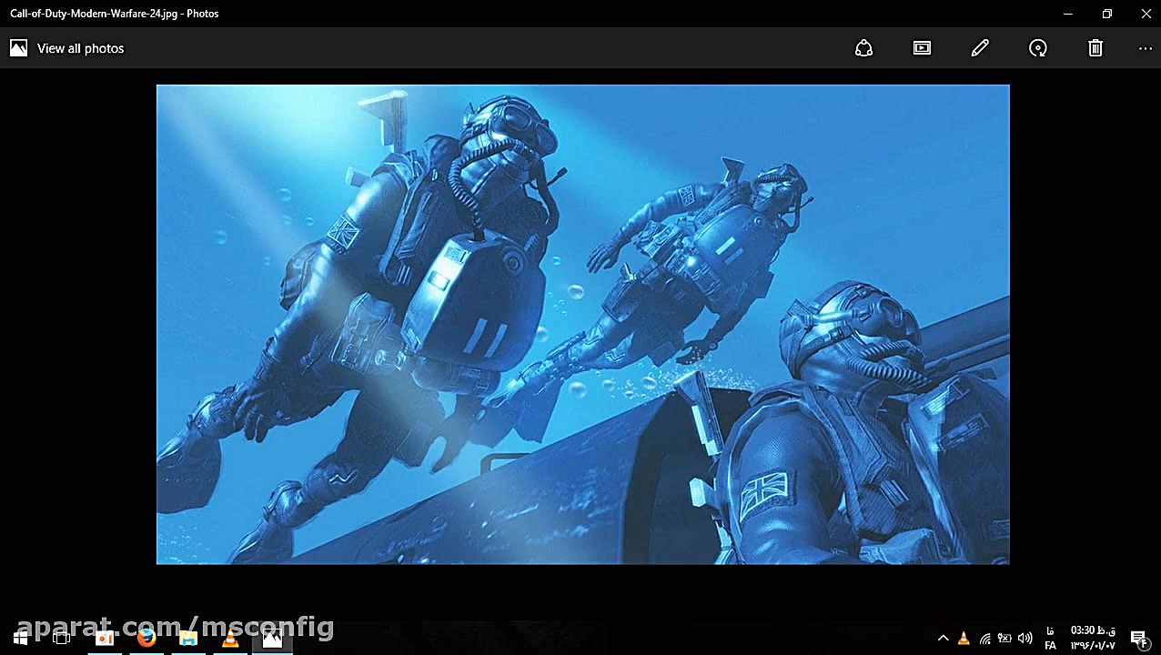This screenshot has height=655, width=1161.
Task: Open the pinned app with the red square icon
Action: 104,638
